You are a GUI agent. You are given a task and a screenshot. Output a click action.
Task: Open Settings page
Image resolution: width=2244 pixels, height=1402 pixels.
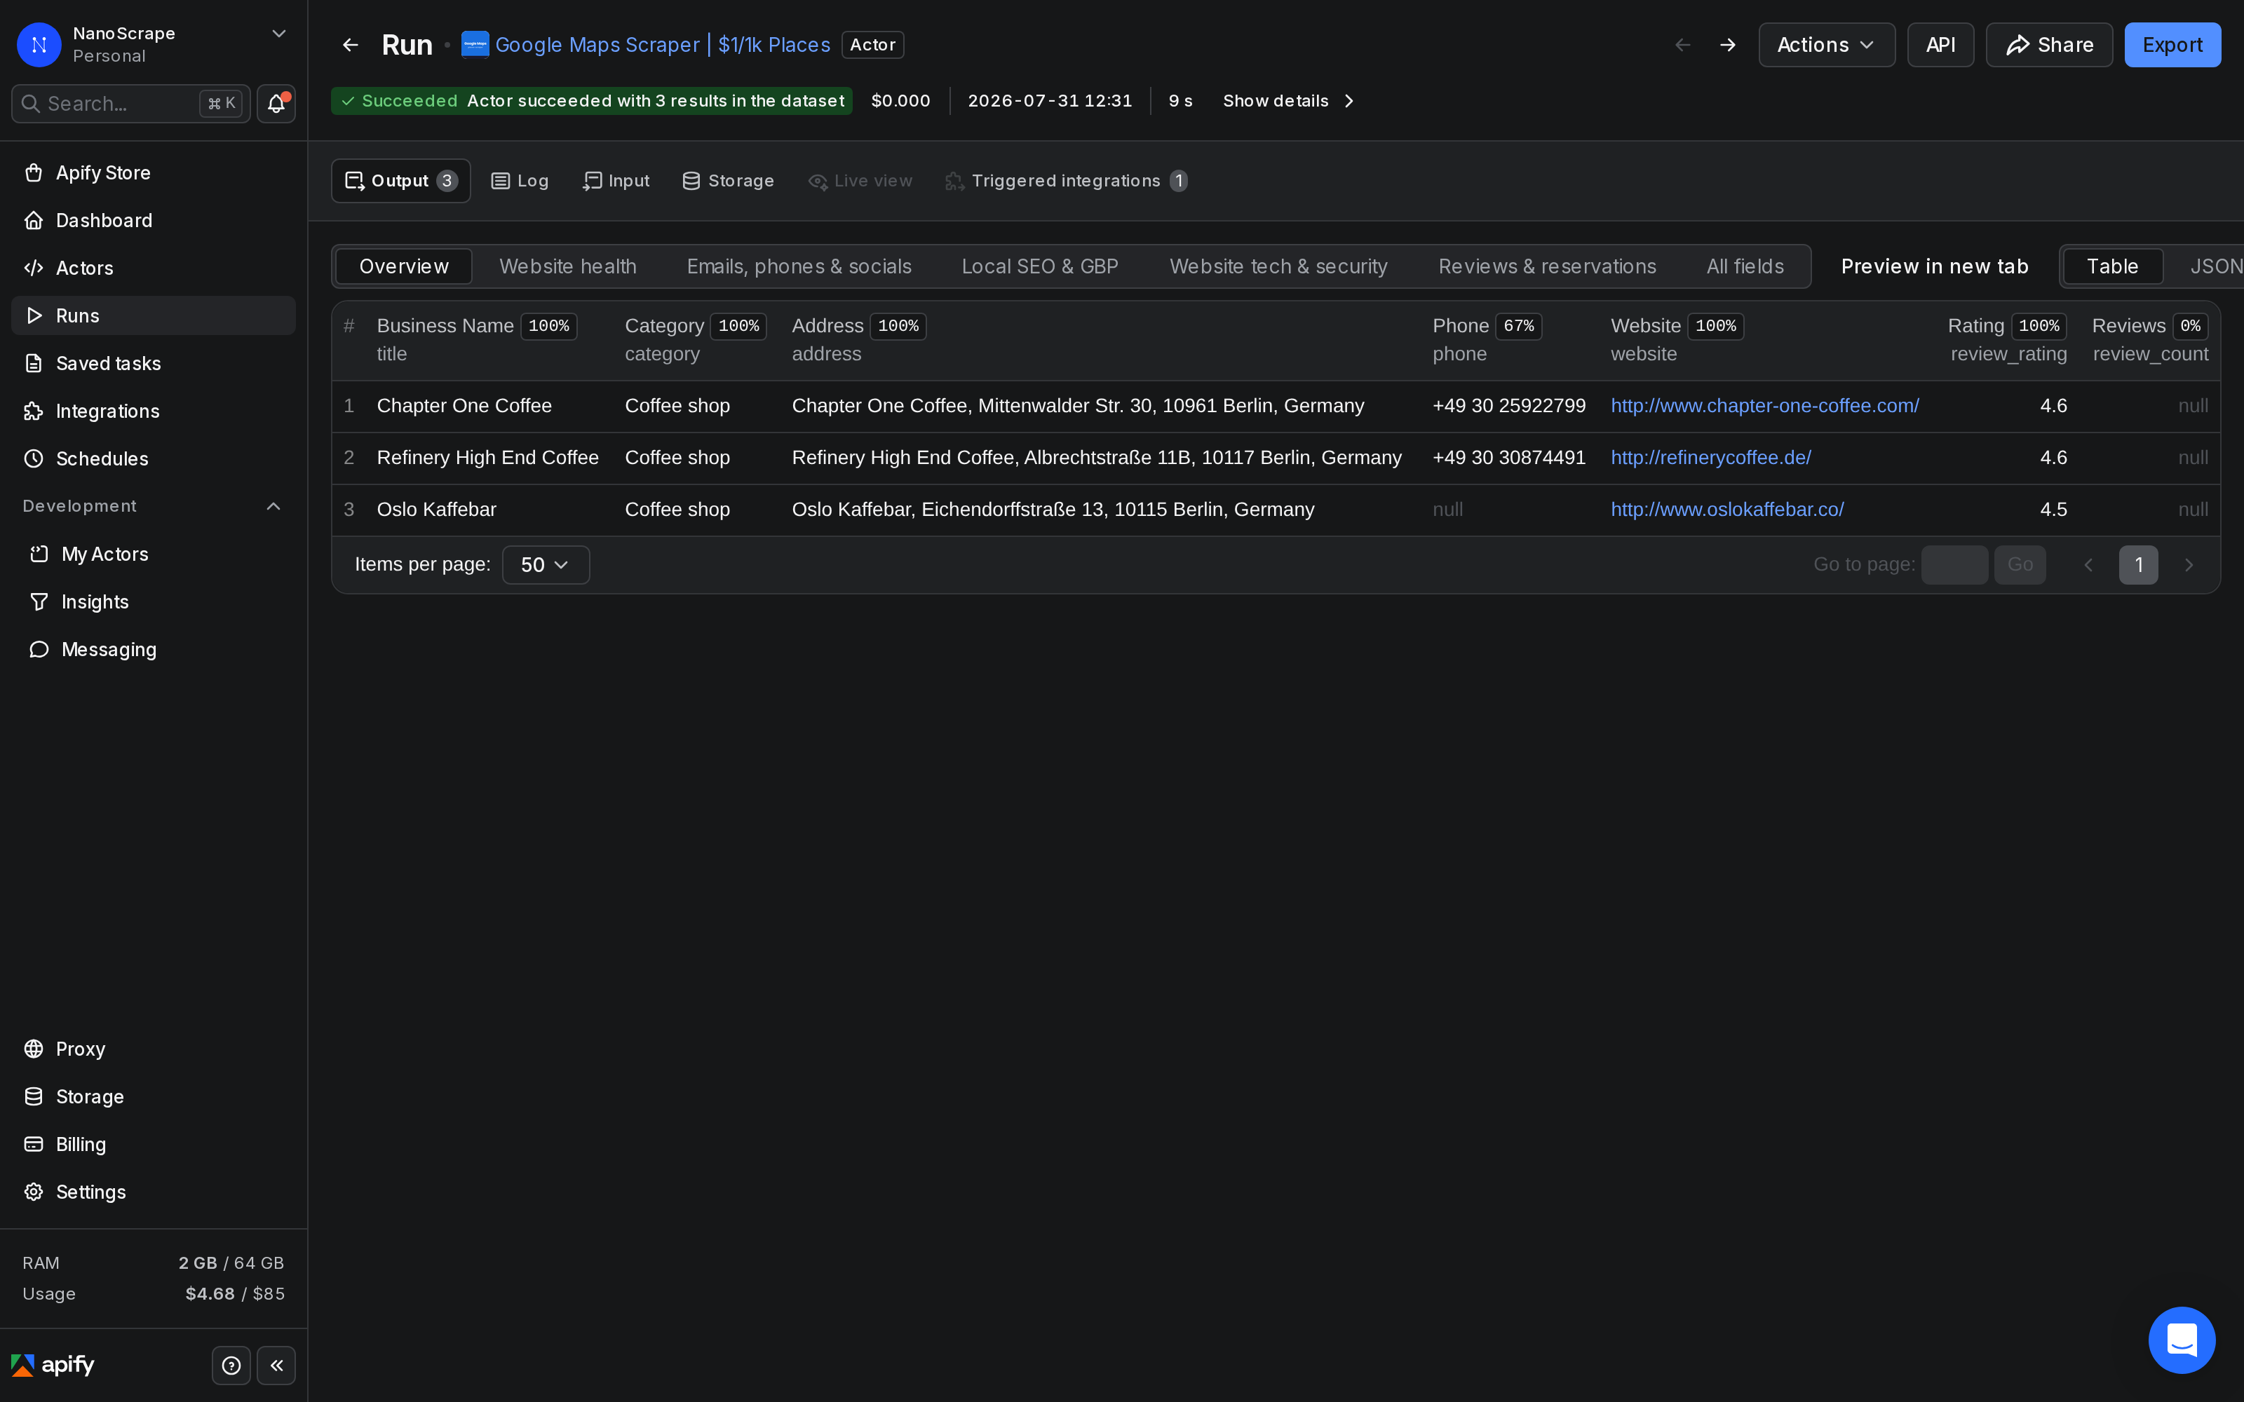153,1192
